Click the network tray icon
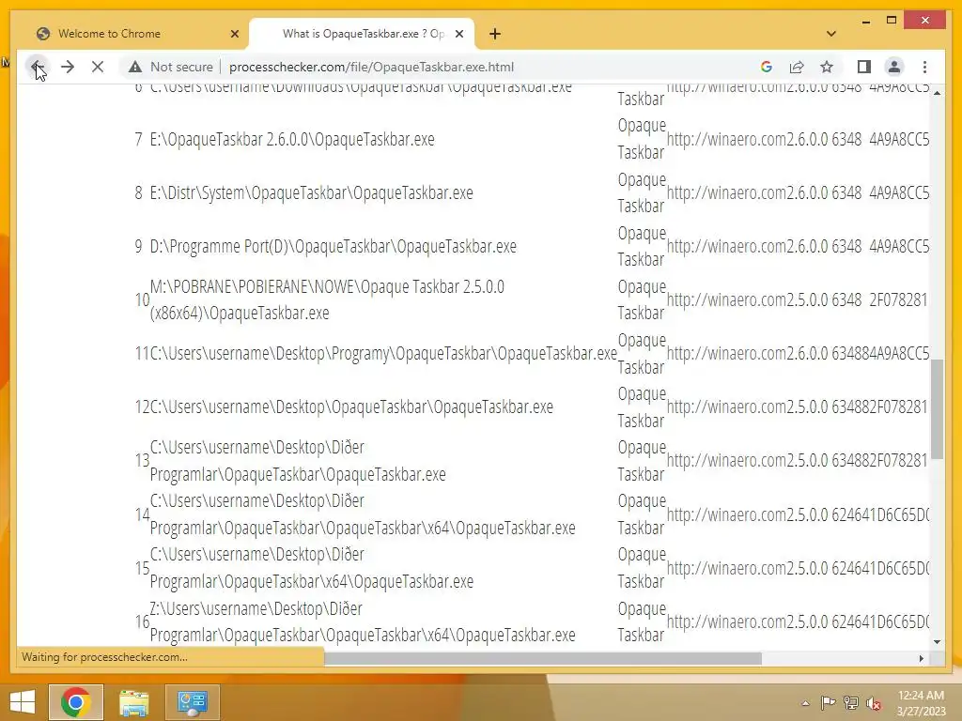 point(851,702)
